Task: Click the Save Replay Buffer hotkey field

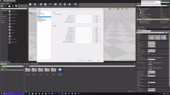Action: pos(83,40)
